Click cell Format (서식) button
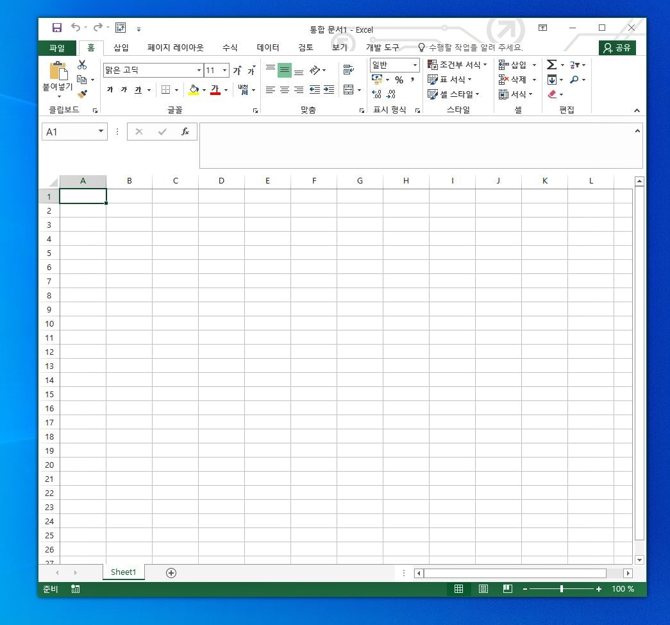 tap(515, 94)
